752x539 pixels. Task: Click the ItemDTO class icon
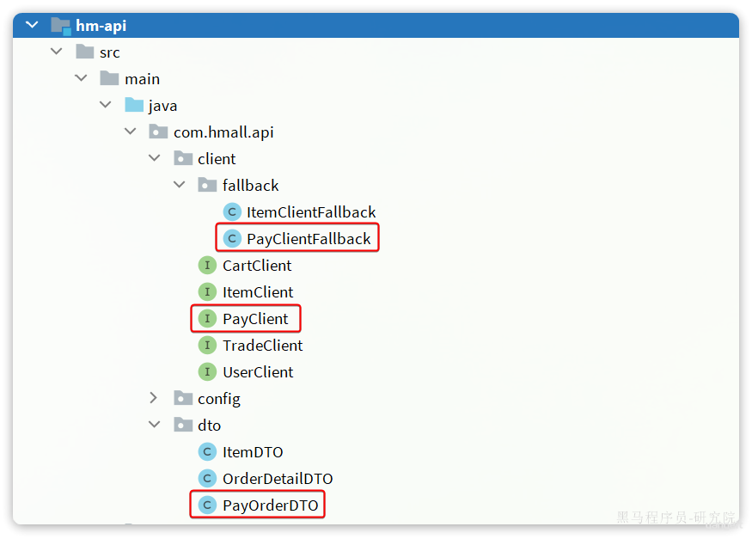207,451
